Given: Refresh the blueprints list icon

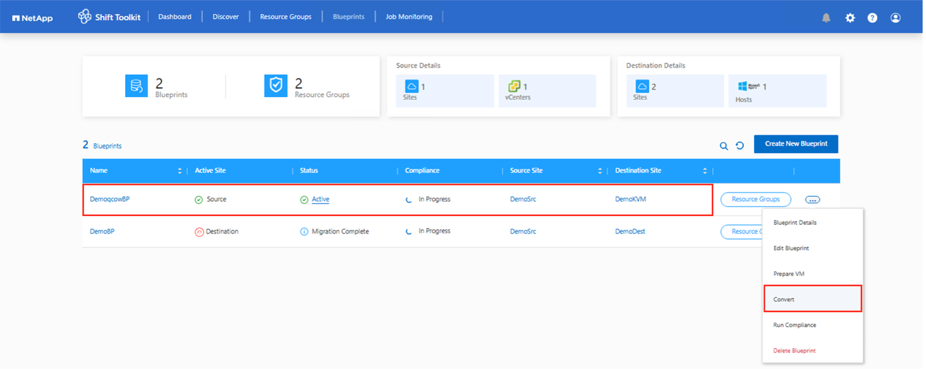Looking at the screenshot, I should tap(740, 146).
